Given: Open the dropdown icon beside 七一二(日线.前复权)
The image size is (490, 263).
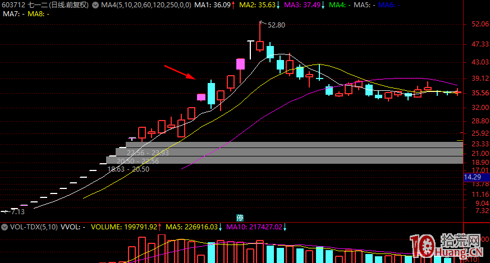Looking at the screenshot, I should pyautogui.click(x=95, y=5).
